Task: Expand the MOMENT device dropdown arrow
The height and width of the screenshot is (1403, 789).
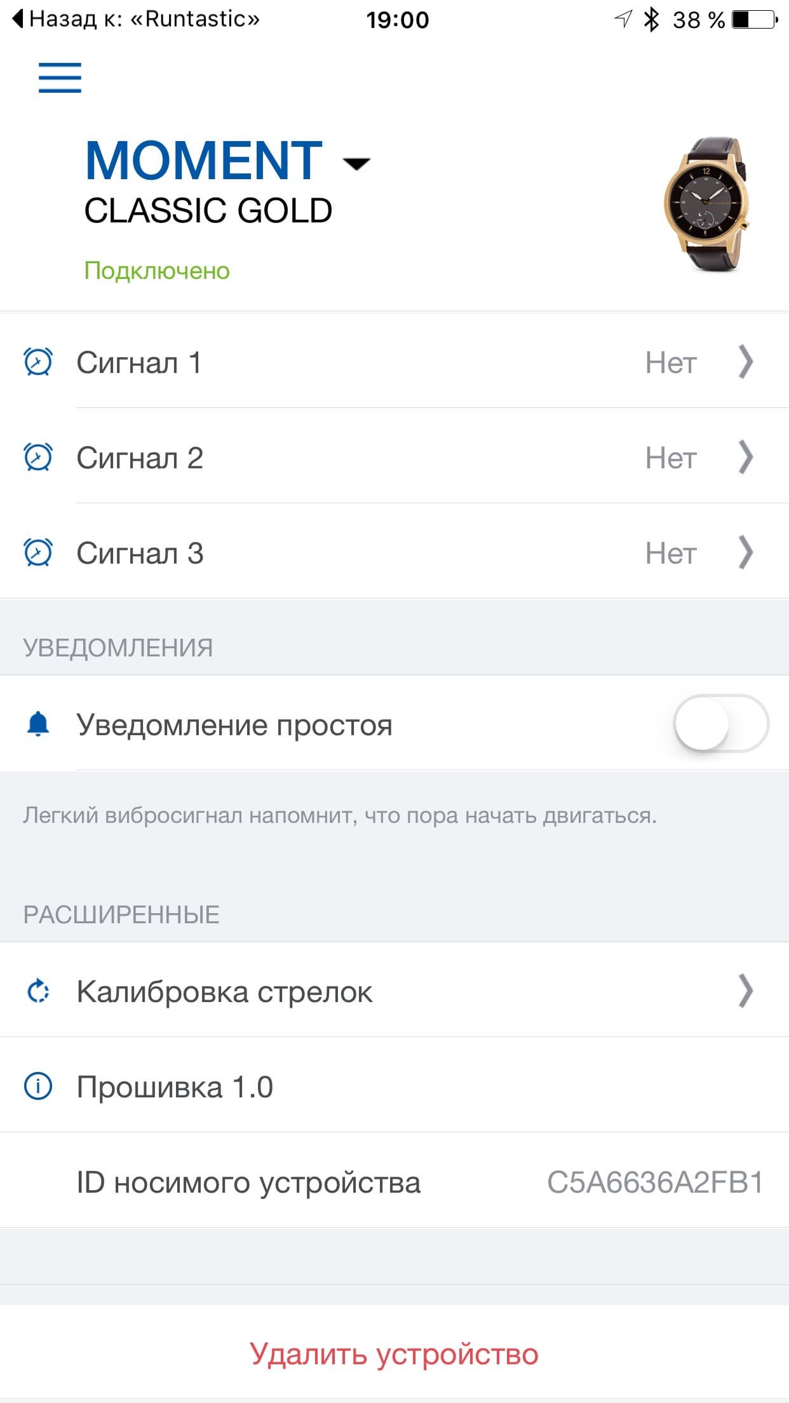Action: 356,163
